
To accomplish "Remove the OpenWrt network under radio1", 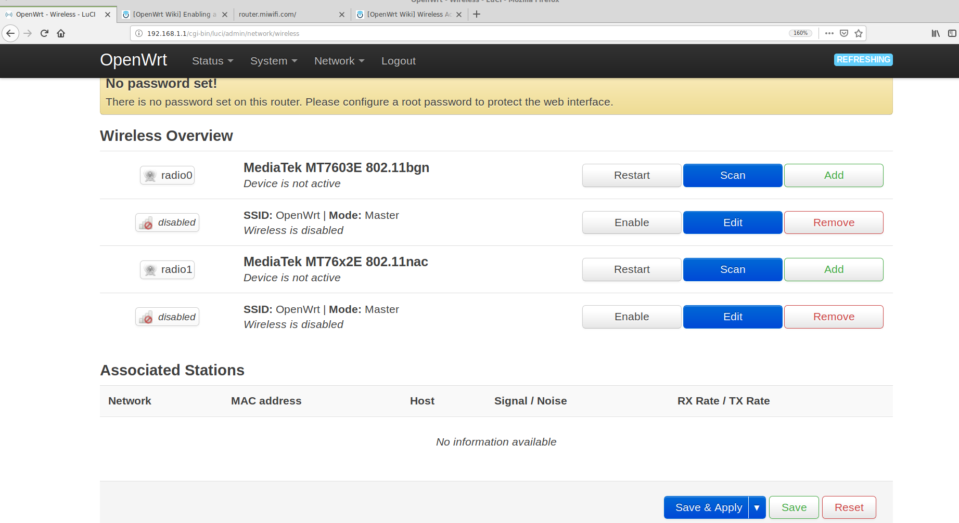I will (834, 317).
